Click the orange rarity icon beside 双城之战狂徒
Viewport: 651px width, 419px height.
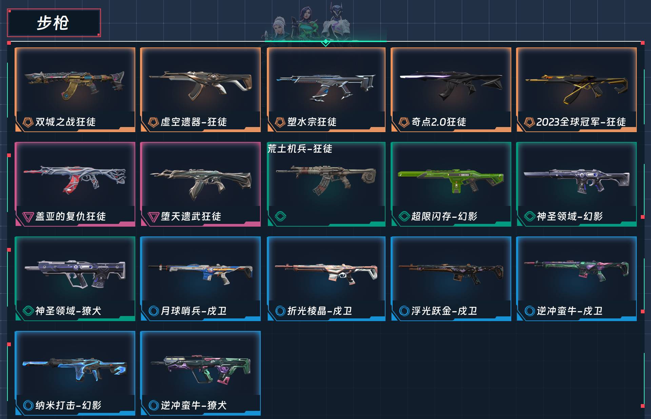28,122
